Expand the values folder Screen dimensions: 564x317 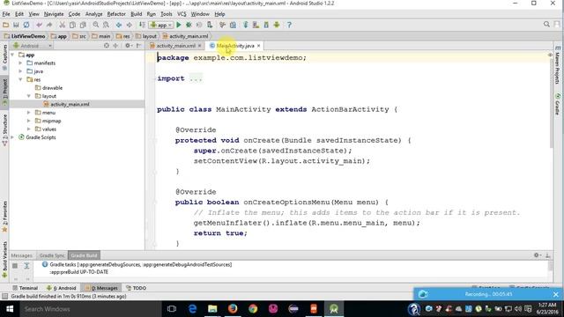(x=29, y=129)
